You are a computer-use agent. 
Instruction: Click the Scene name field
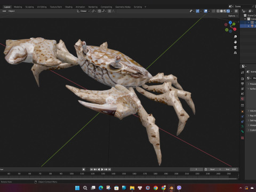click(243, 6)
